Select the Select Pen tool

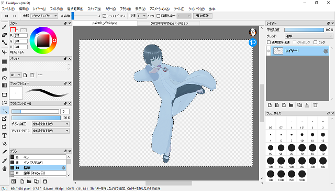coord(4,119)
